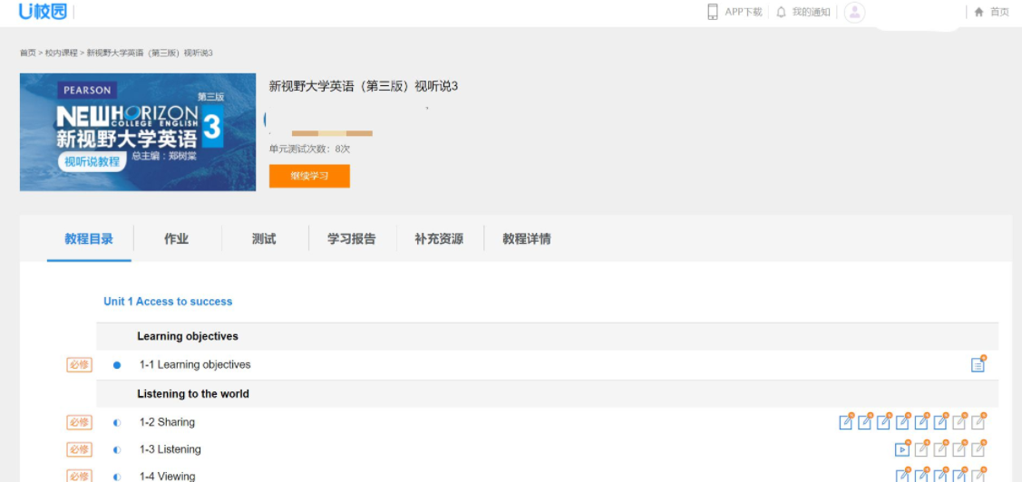Open fifth exercise icon in 1-2 Sharing row
This screenshot has width=1022, height=482.
pos(921,422)
